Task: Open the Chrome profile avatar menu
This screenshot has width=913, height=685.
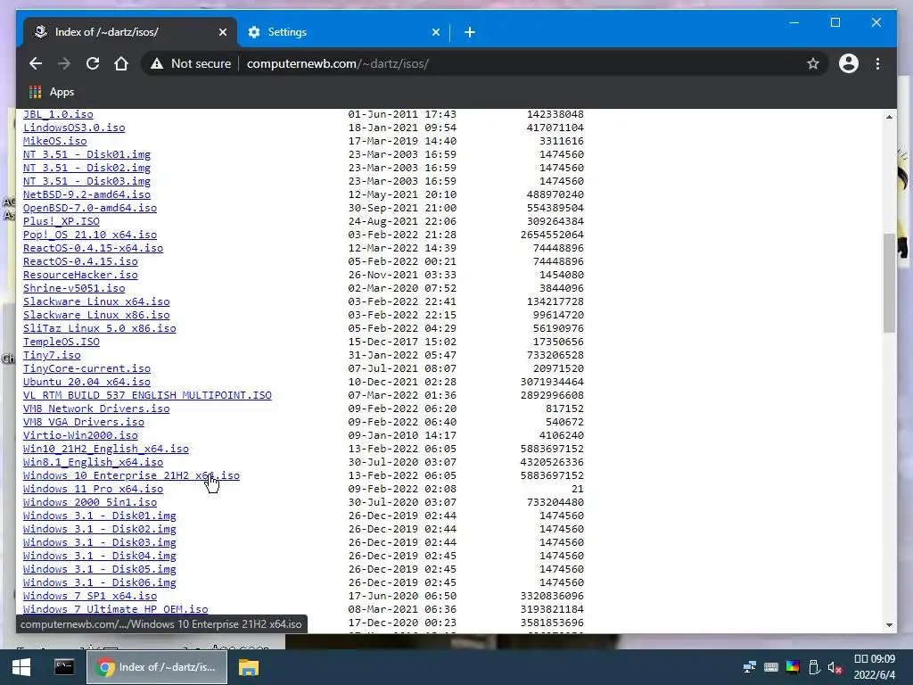Action: 849,63
